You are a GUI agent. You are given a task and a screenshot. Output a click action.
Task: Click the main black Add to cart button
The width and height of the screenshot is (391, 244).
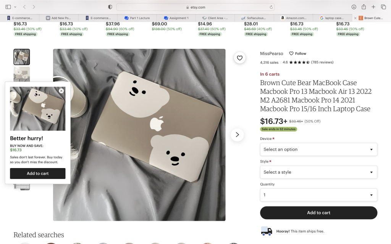[x=318, y=213]
